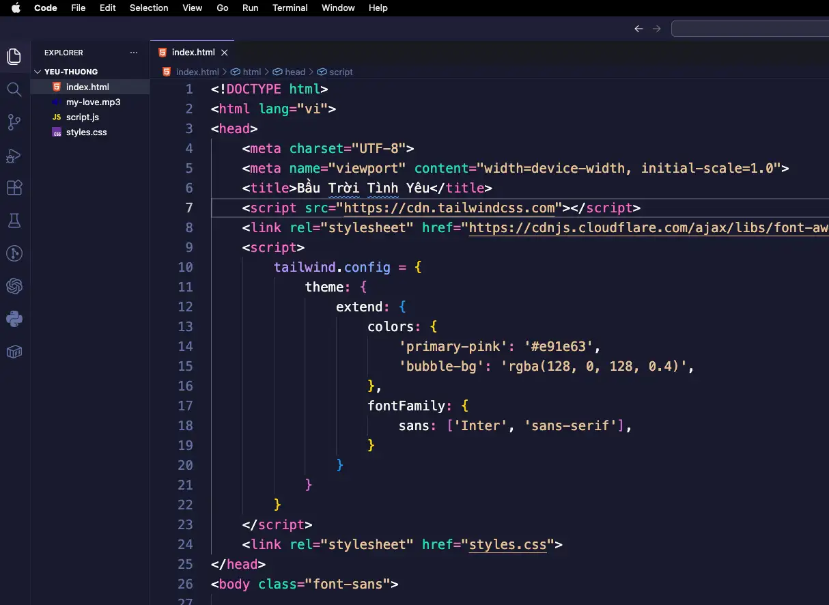Click the Explorer files icon
The width and height of the screenshot is (829, 605).
[x=14, y=57]
